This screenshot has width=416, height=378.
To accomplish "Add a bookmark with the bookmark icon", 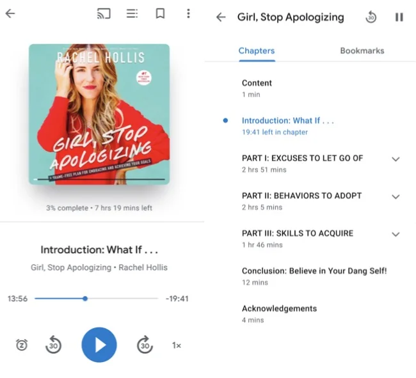I will tap(160, 13).
